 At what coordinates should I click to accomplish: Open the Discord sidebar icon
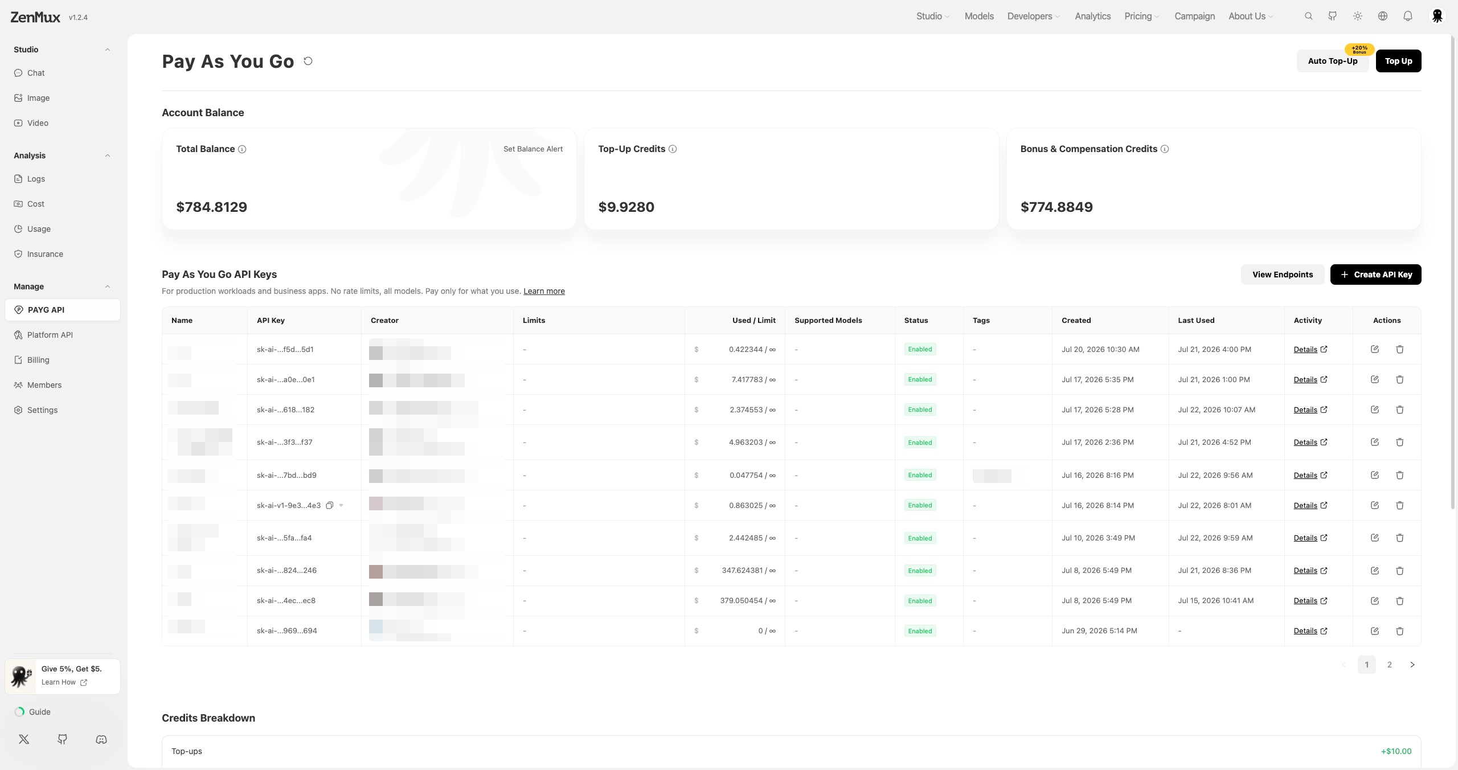click(101, 739)
